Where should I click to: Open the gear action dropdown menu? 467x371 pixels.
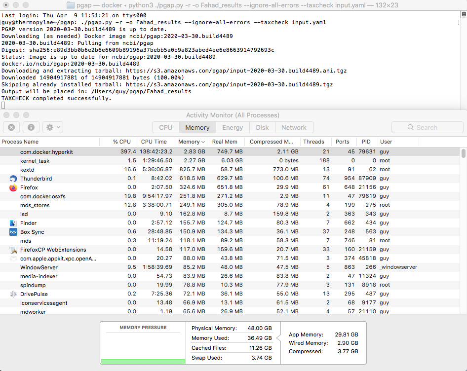pyautogui.click(x=53, y=127)
